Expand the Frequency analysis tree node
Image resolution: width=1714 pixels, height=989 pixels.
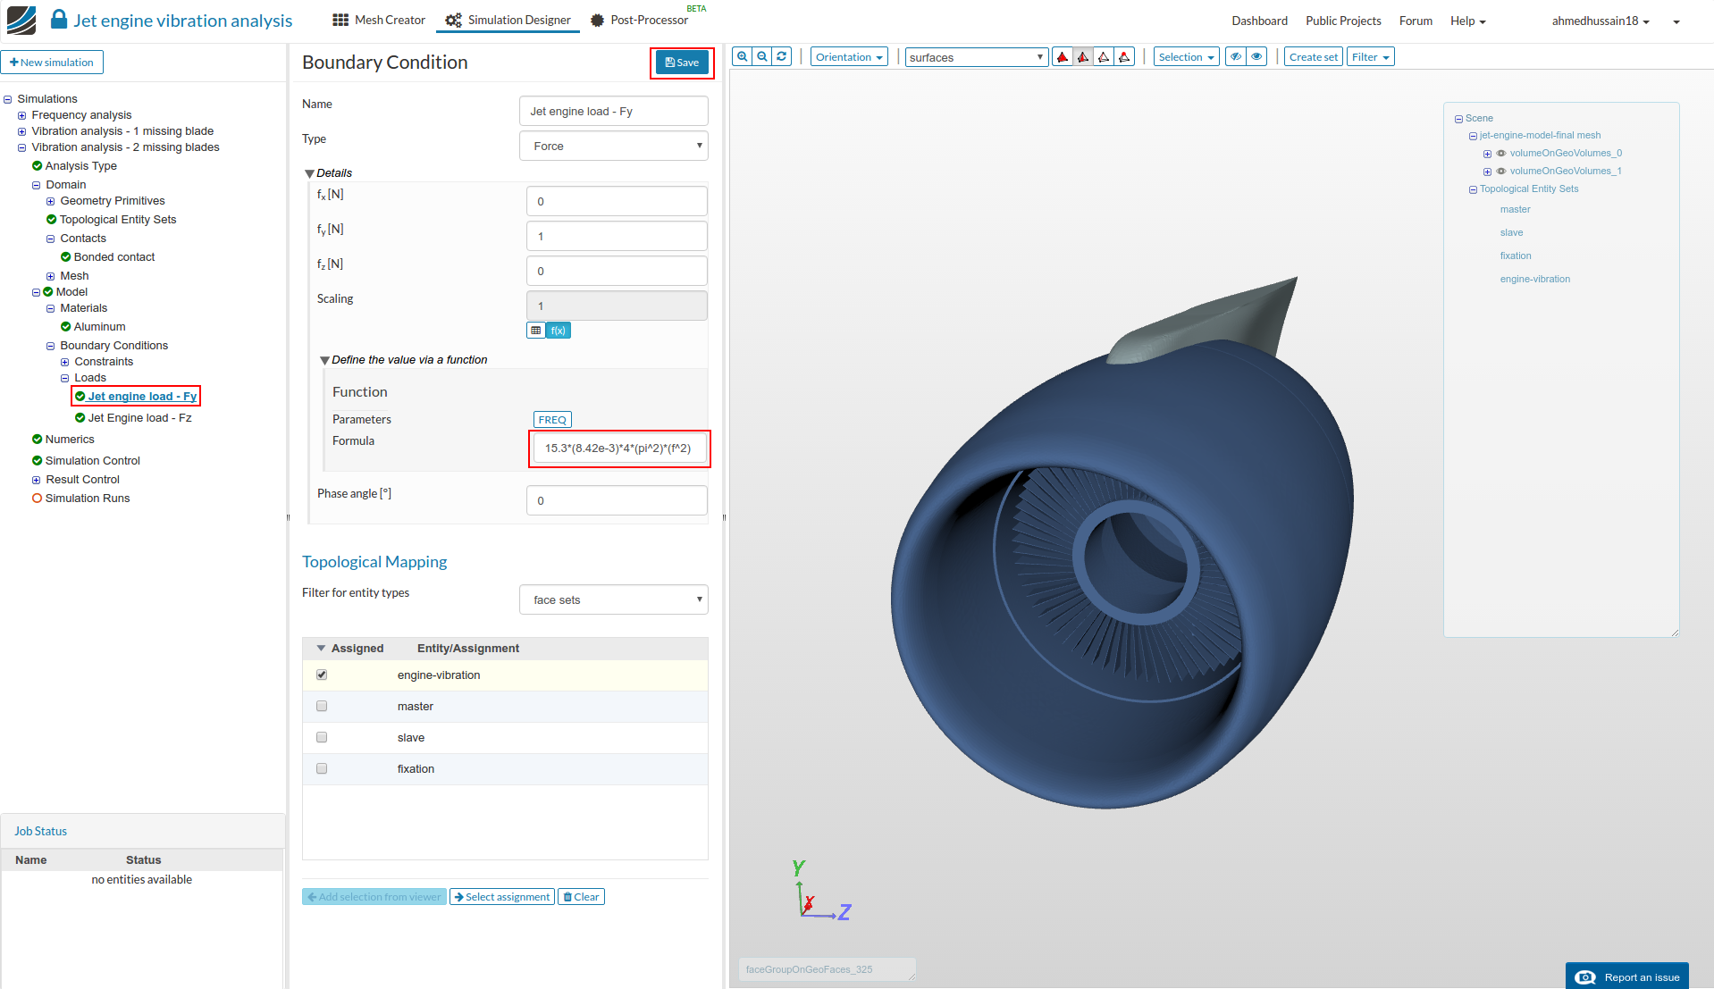click(x=22, y=115)
